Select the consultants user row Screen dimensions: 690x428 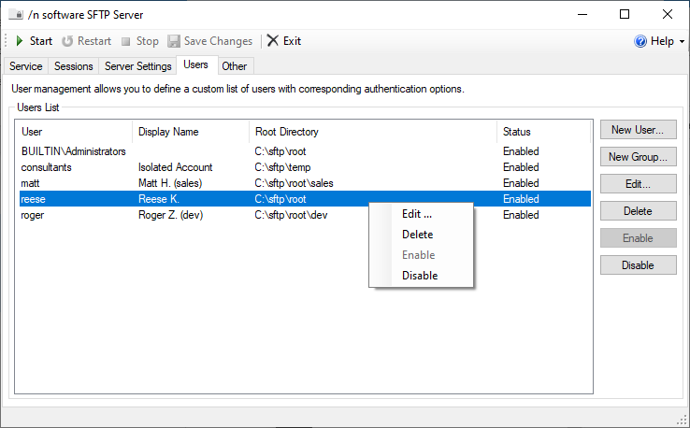point(305,167)
